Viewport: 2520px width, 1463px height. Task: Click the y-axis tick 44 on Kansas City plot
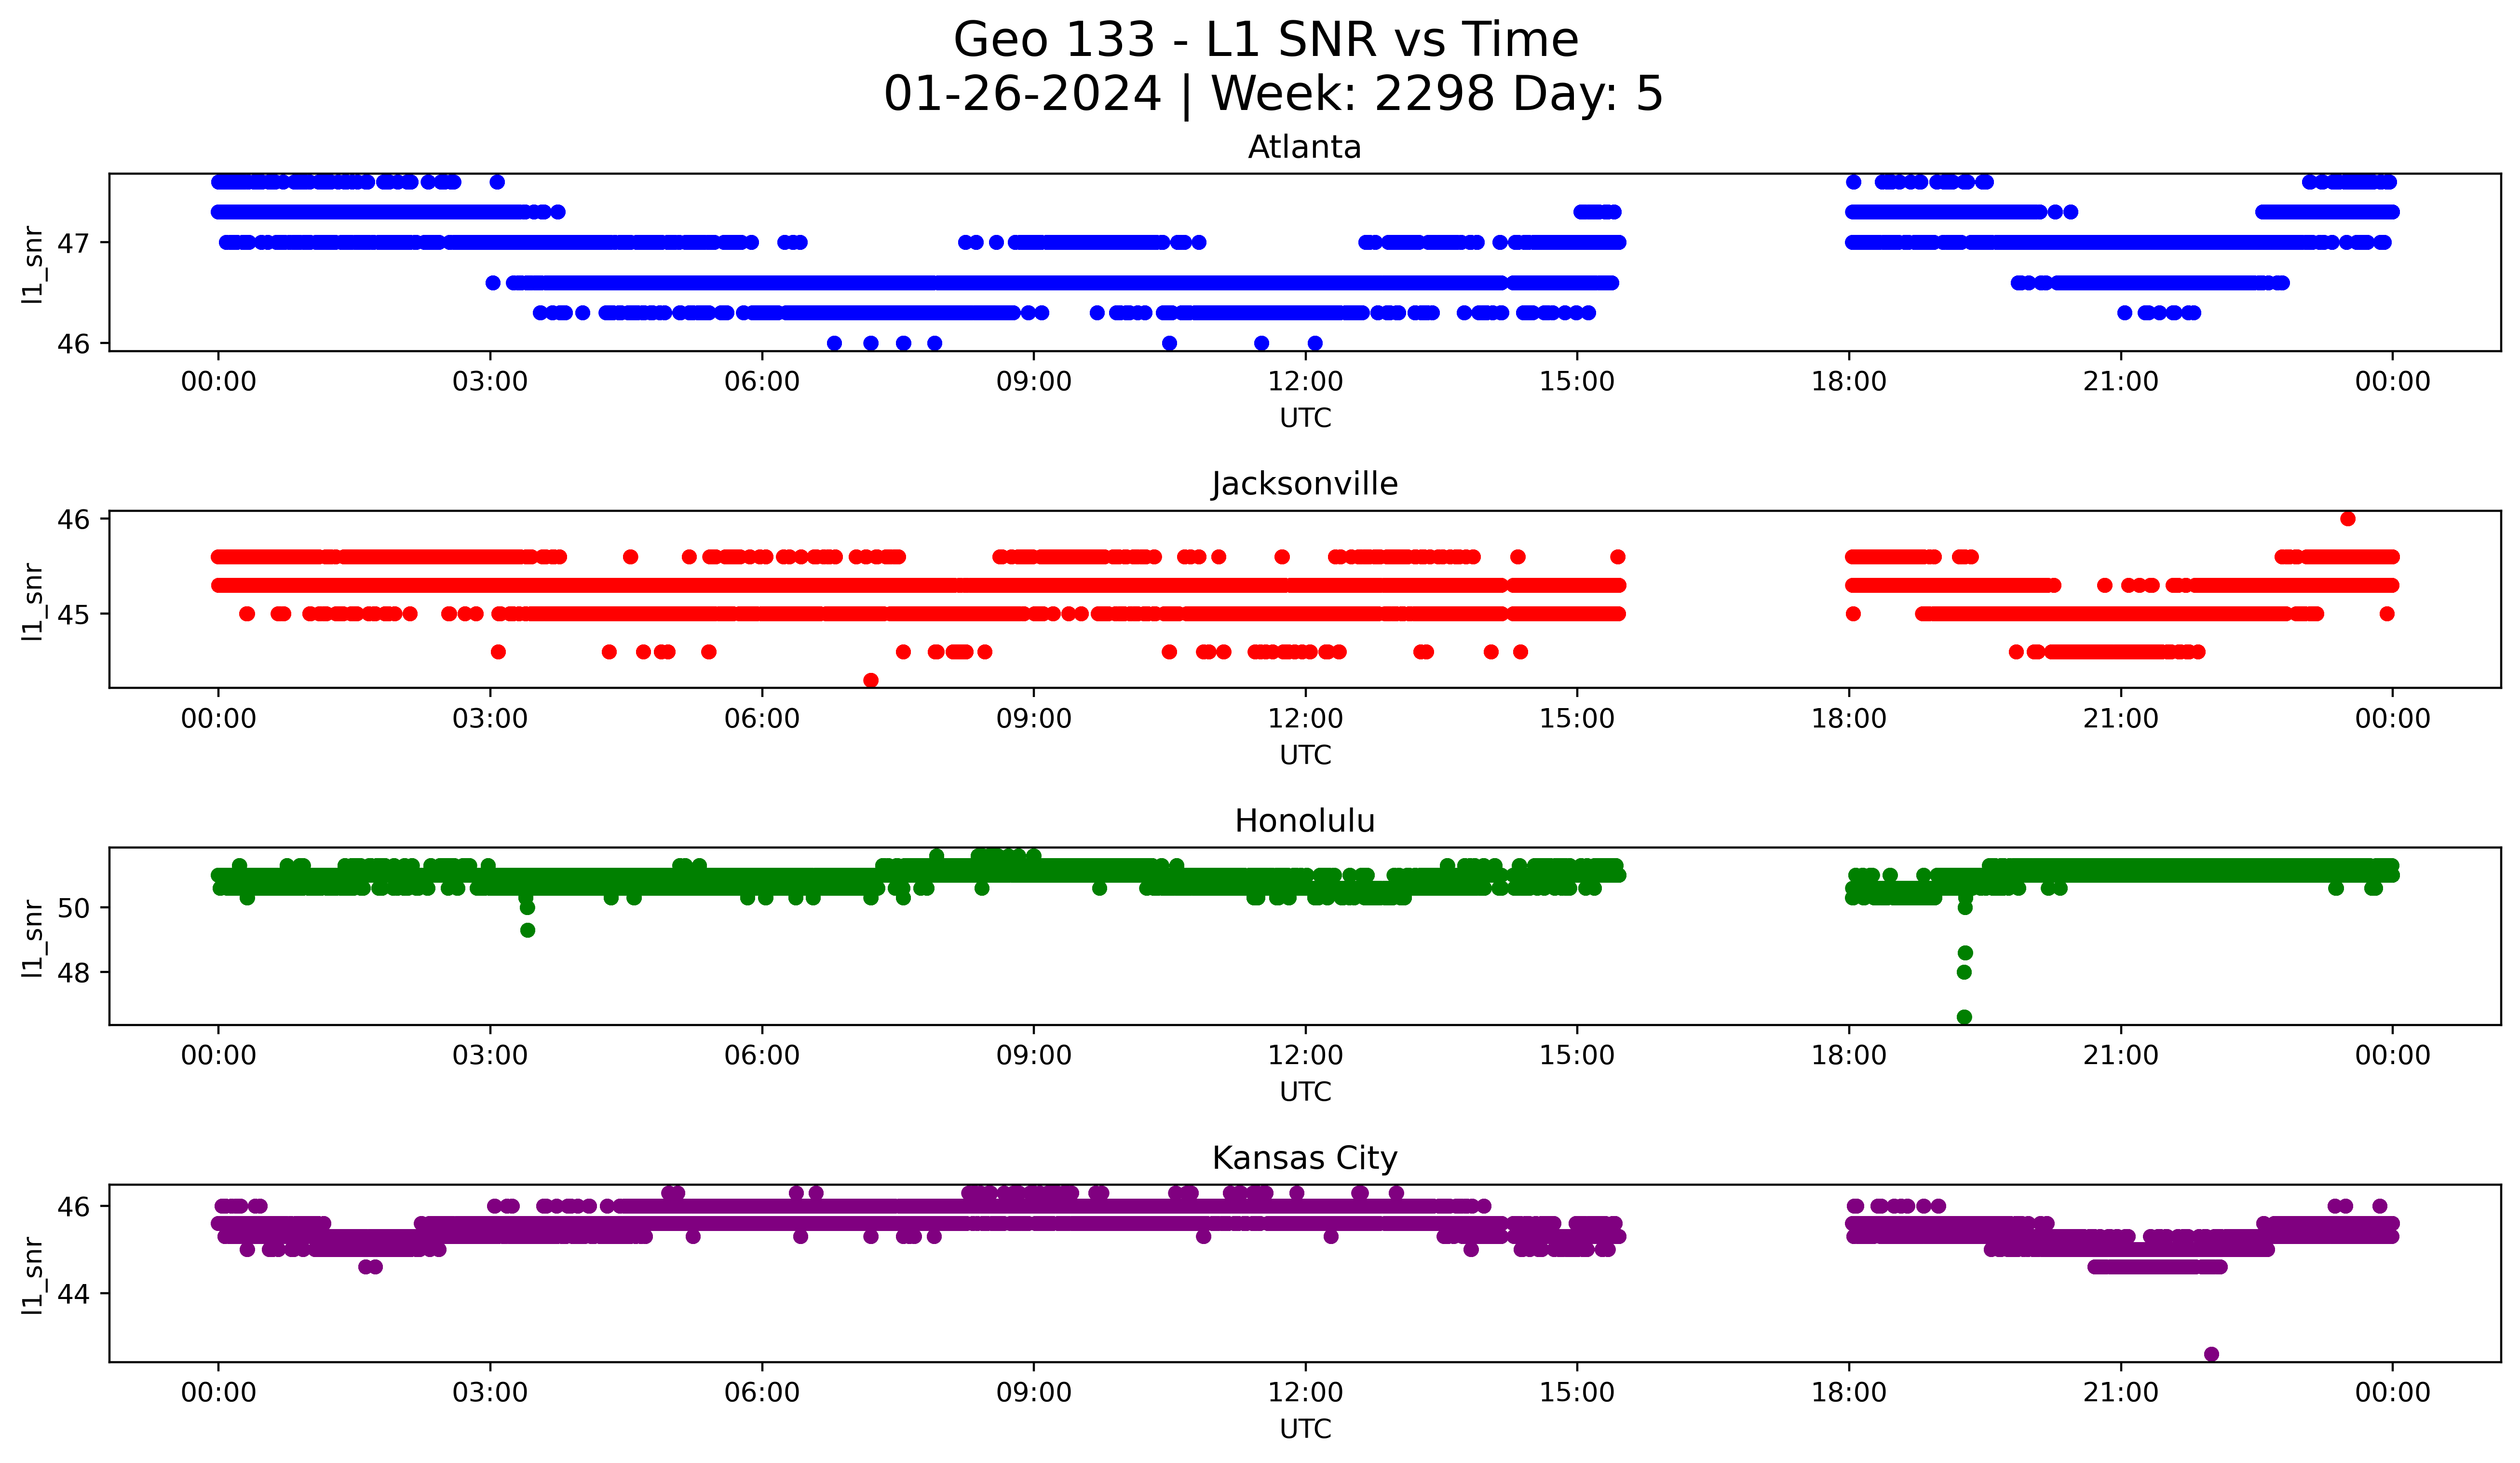pos(74,1294)
